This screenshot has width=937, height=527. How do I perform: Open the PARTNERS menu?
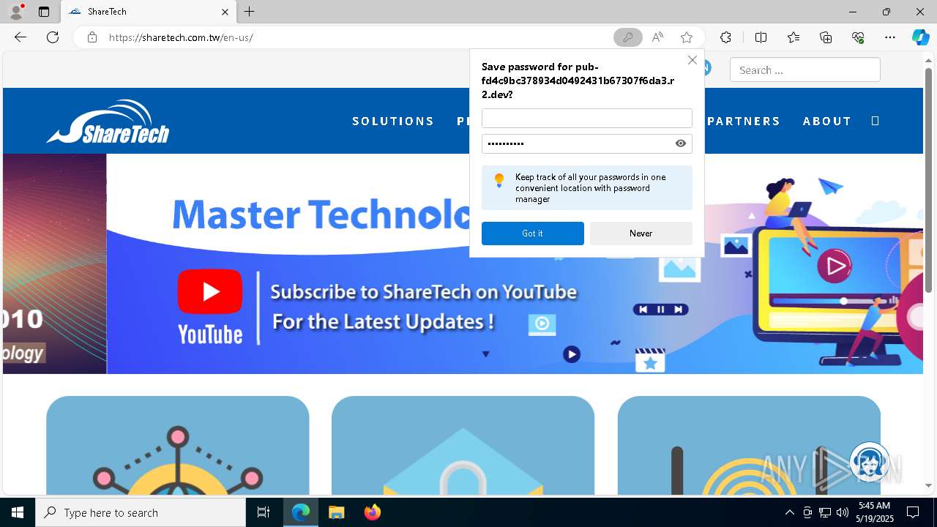(x=744, y=121)
